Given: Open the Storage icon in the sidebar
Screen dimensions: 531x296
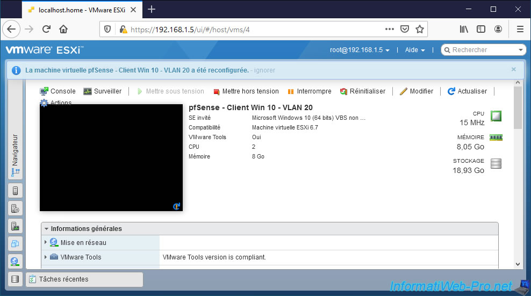Looking at the screenshot, I should coord(15,279).
